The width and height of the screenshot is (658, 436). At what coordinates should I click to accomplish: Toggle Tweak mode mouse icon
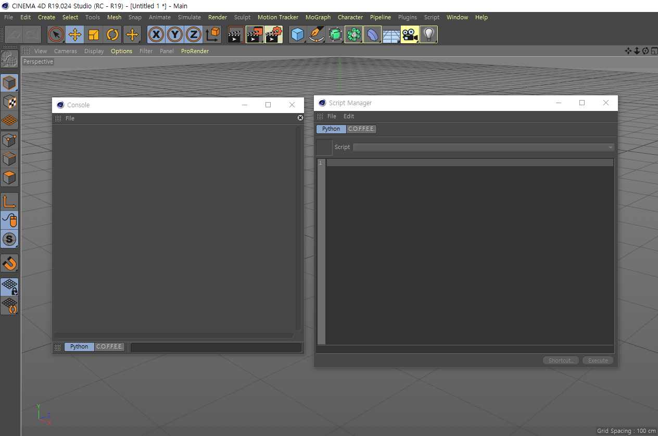[9, 220]
